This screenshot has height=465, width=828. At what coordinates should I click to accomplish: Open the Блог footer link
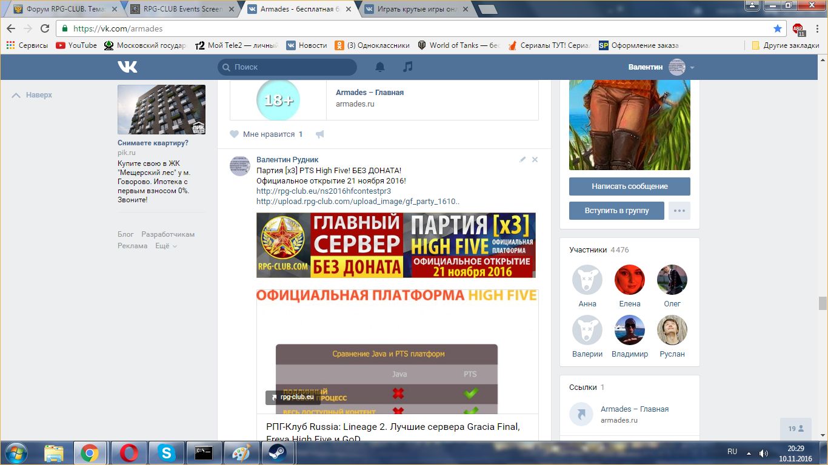[125, 234]
